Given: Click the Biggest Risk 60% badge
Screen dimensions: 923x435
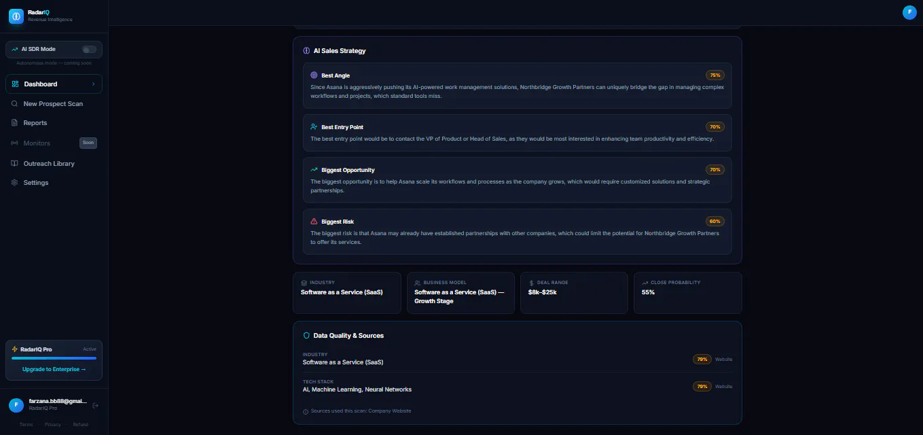Looking at the screenshot, I should (x=715, y=222).
